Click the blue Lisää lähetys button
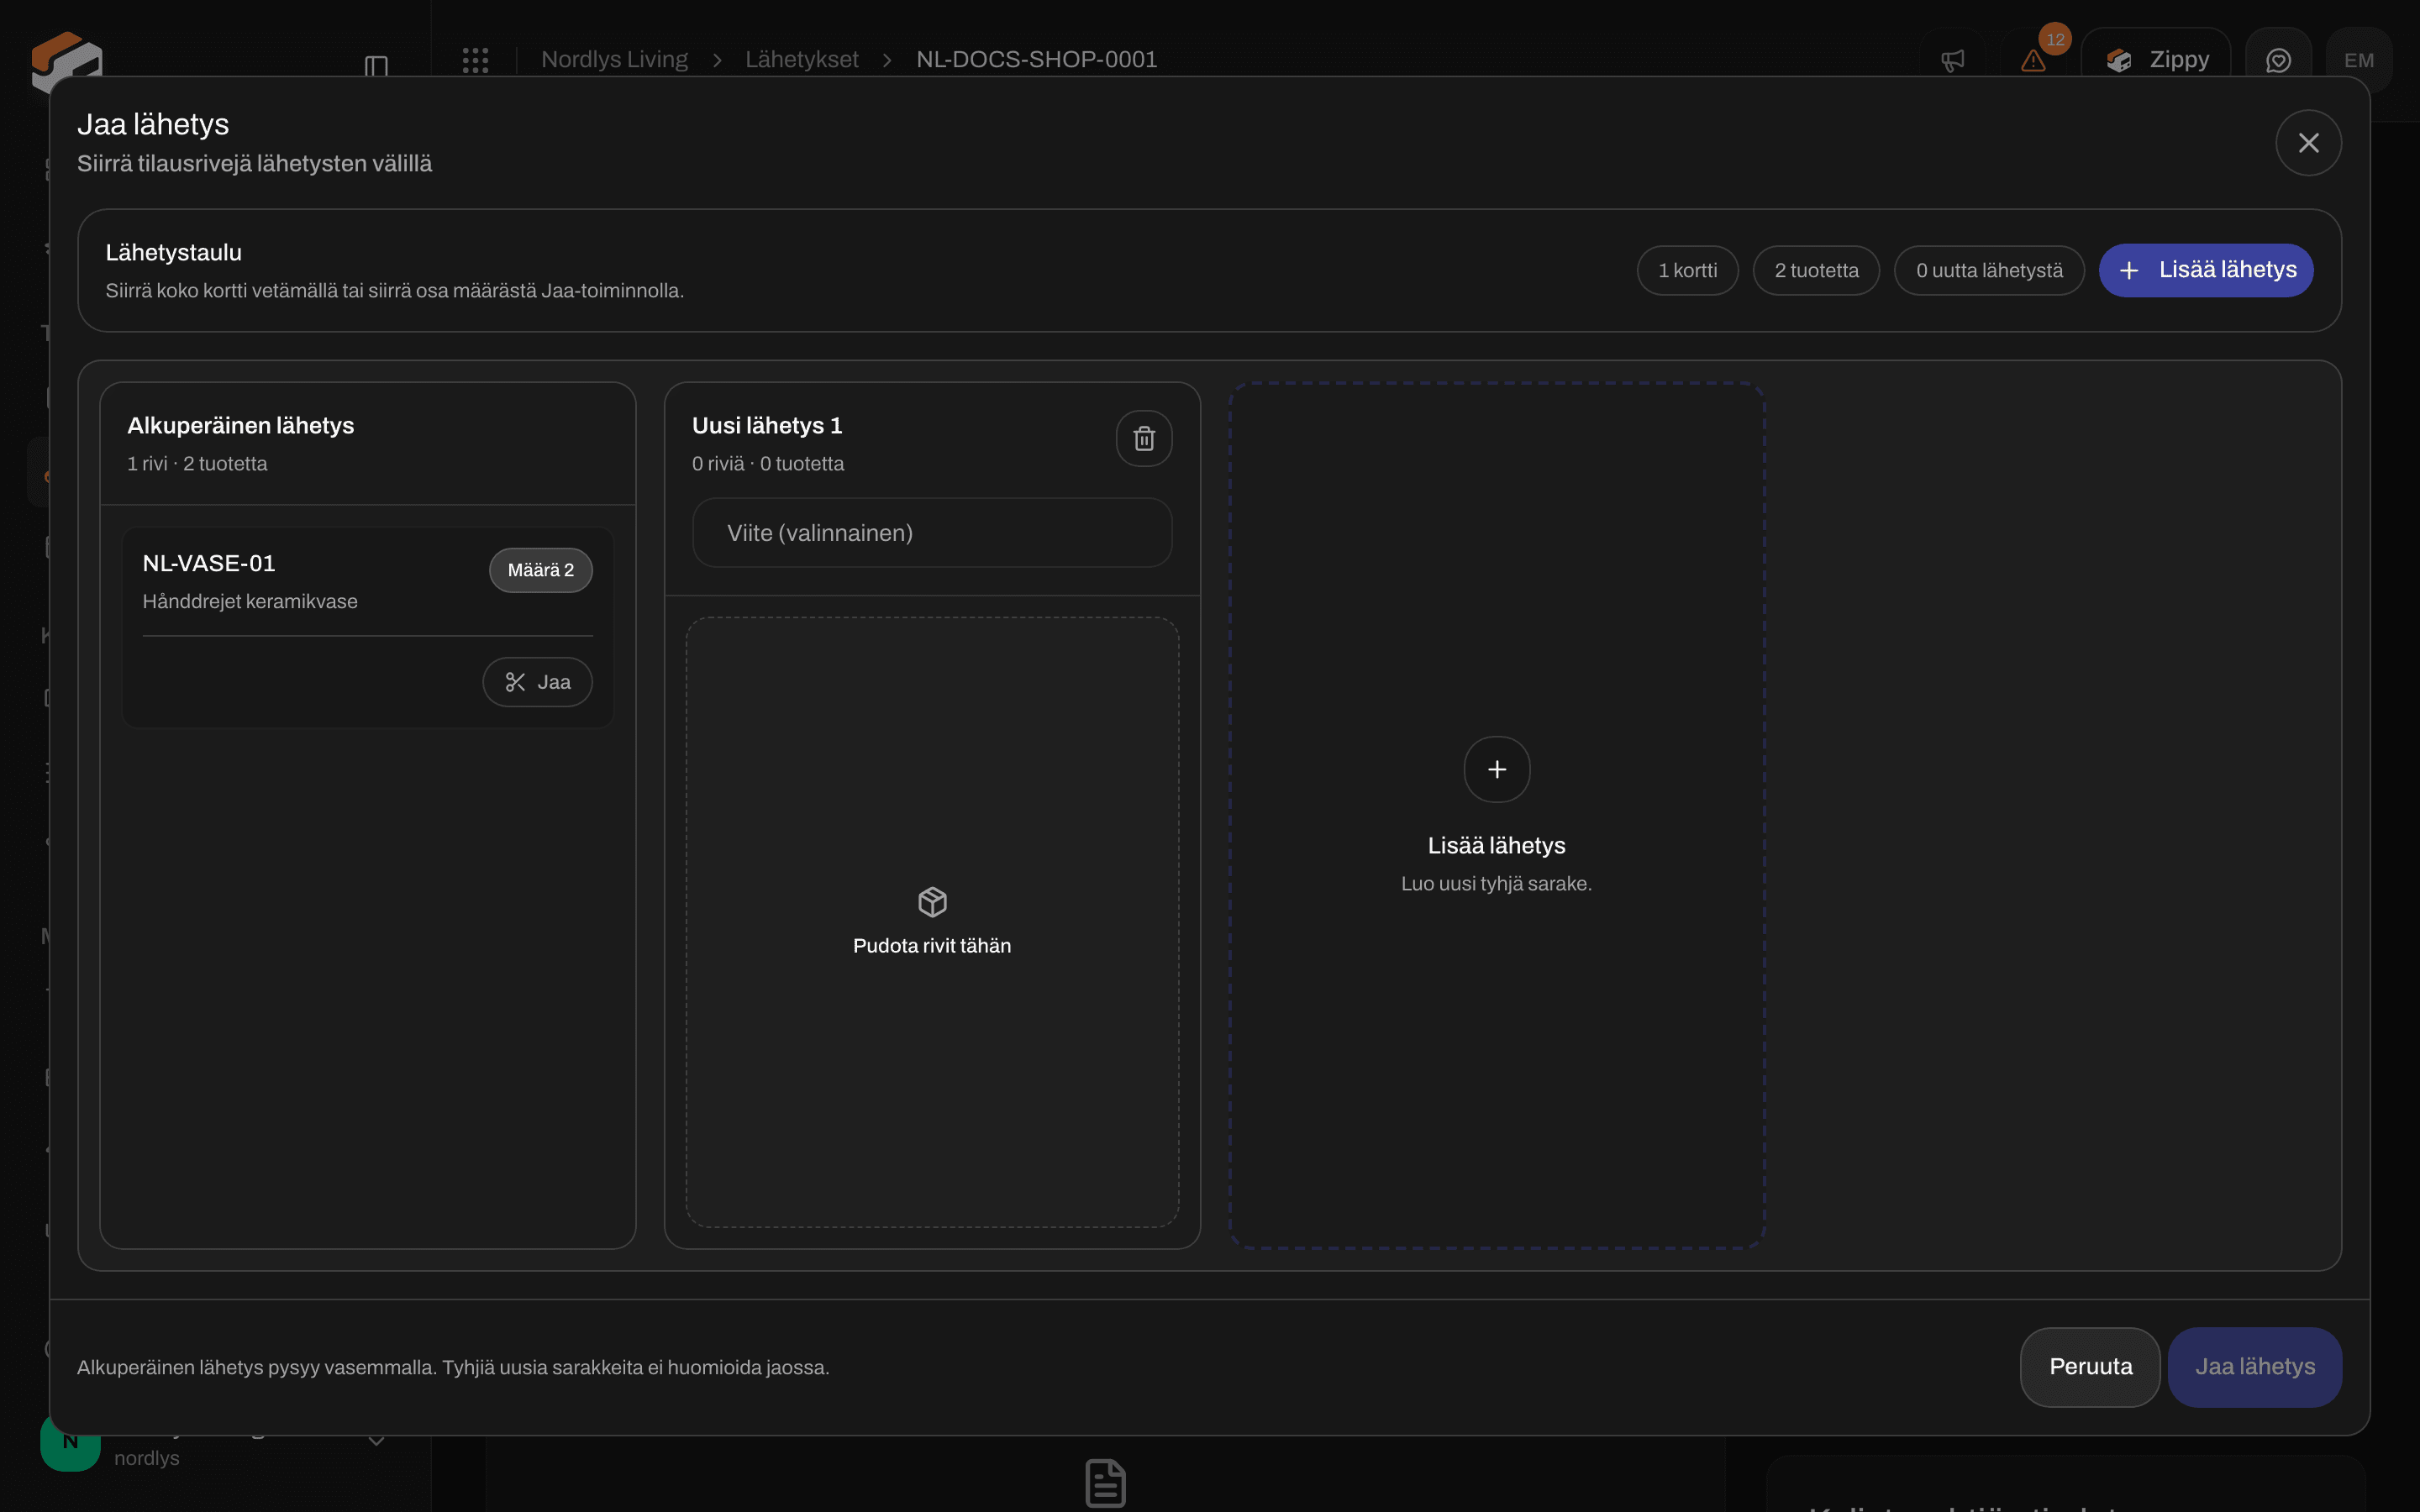The height and width of the screenshot is (1512, 2420). coord(2206,270)
